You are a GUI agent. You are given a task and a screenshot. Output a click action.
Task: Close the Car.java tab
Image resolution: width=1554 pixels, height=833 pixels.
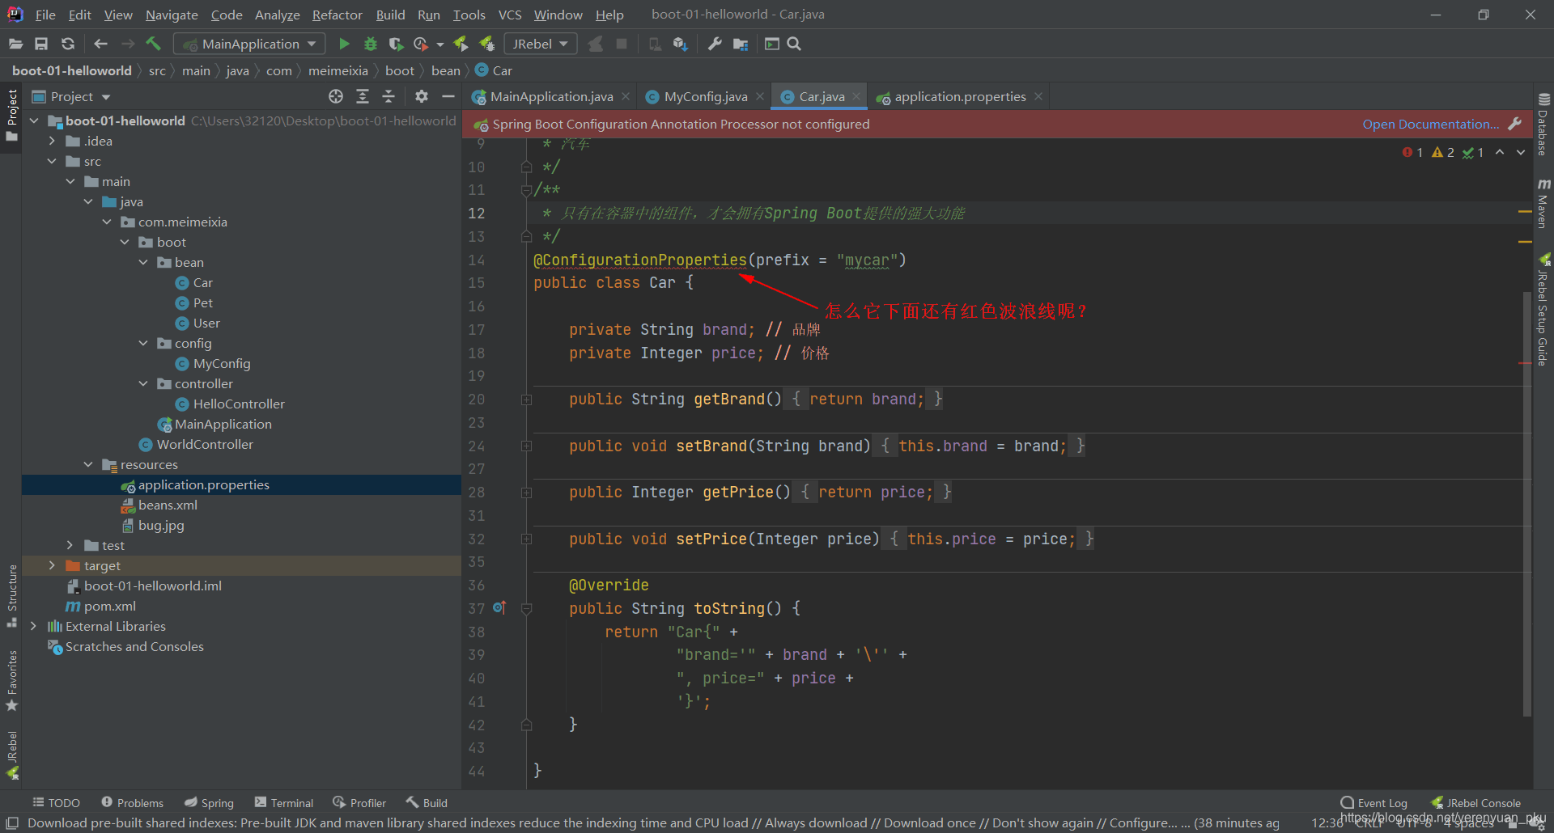tap(856, 96)
